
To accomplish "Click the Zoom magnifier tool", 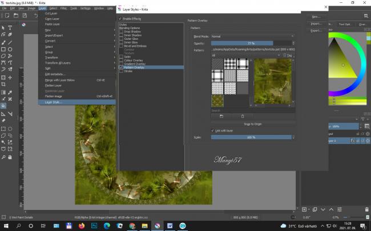I will point(3,156).
